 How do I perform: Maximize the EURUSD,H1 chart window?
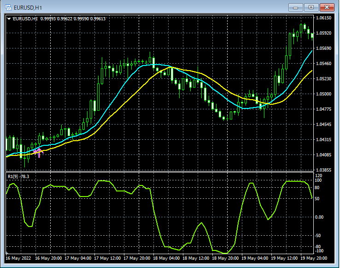pyautogui.click(x=311, y=7)
